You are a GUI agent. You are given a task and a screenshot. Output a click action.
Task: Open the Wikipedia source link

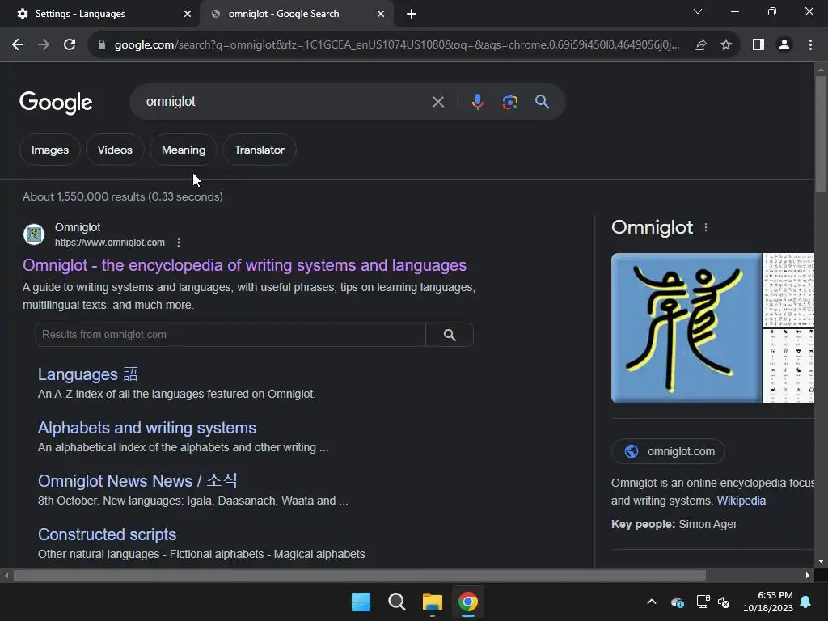coord(741,501)
